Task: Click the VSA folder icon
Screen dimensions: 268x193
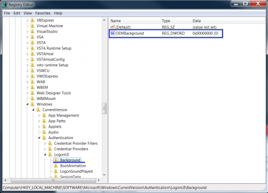Action: pos(33,37)
